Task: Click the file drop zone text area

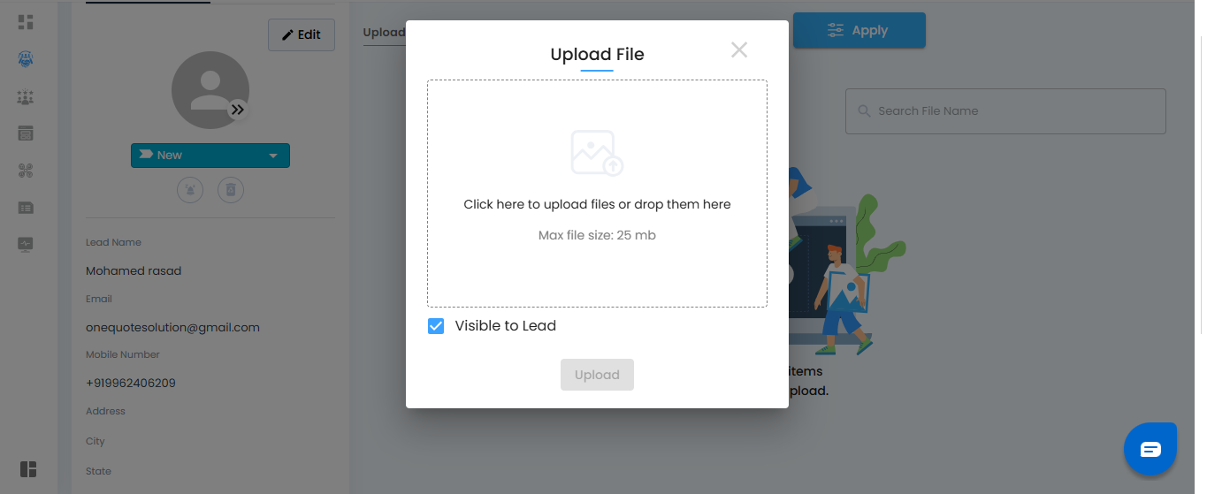Action: (x=597, y=205)
